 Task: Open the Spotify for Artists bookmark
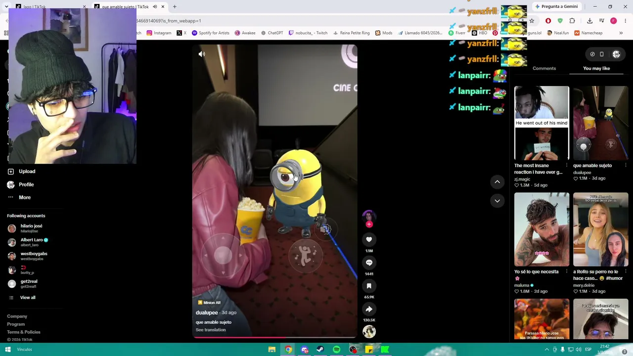[210, 33]
